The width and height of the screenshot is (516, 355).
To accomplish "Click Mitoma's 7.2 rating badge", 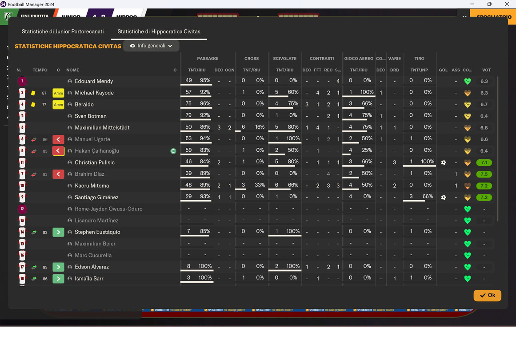I will (484, 186).
